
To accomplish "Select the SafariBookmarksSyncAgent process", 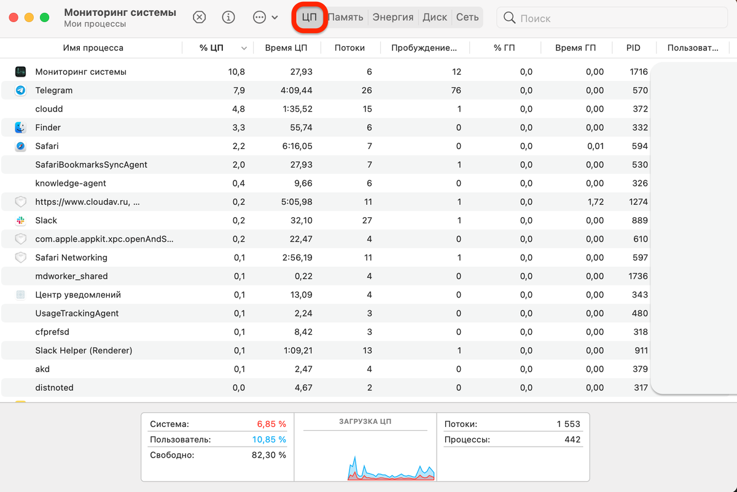I will click(x=326, y=164).
